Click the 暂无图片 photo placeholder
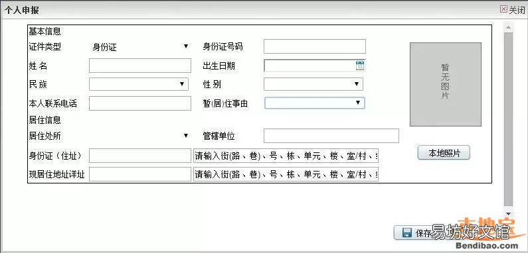This screenshot has width=528, height=253. point(446,84)
